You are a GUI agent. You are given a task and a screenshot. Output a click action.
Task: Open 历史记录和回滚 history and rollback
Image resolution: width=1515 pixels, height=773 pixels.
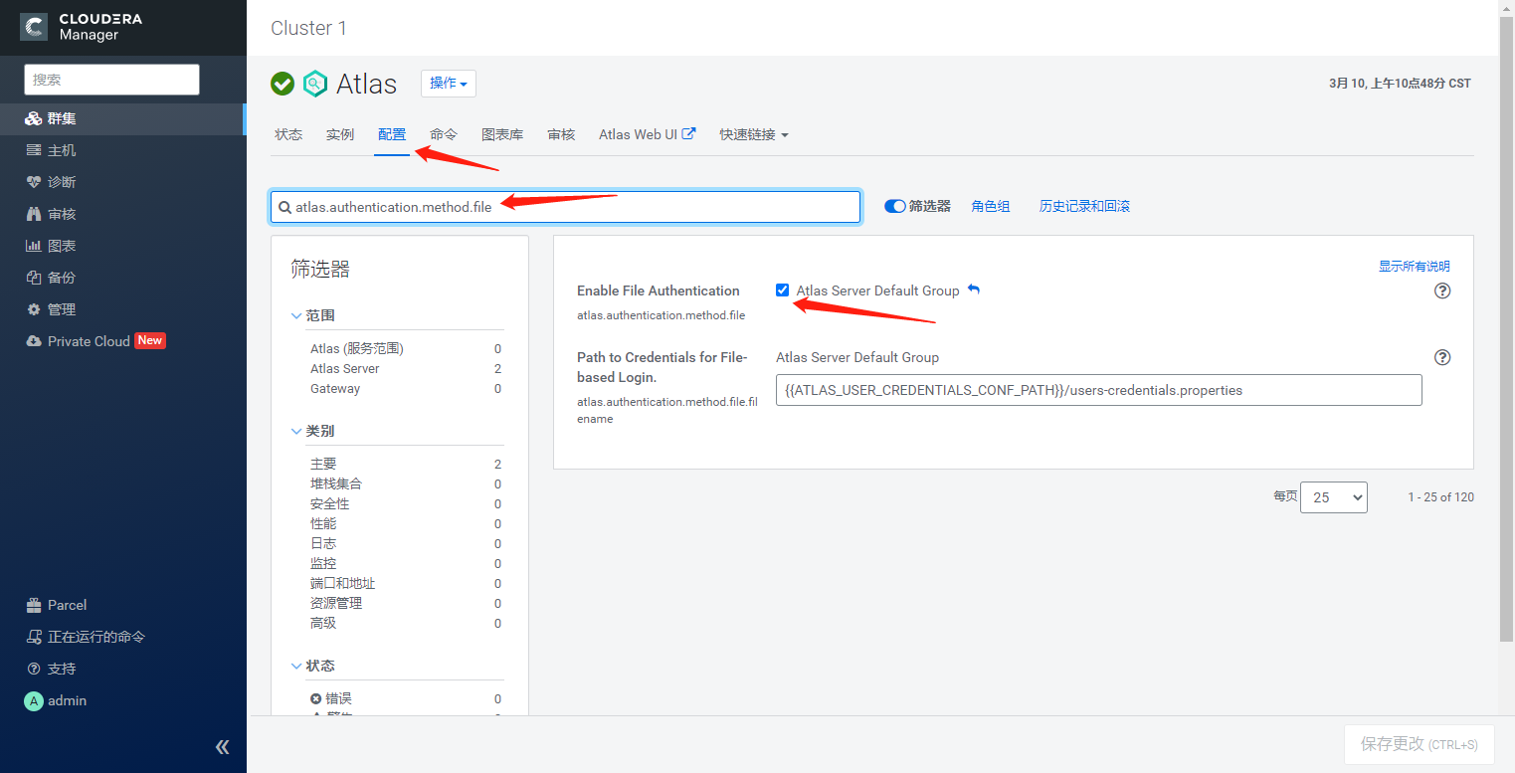coord(1084,206)
